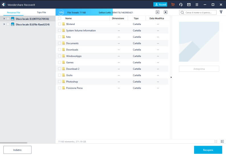Check the Games row checkbox
The height and width of the screenshot is (156, 226).
[60, 62]
